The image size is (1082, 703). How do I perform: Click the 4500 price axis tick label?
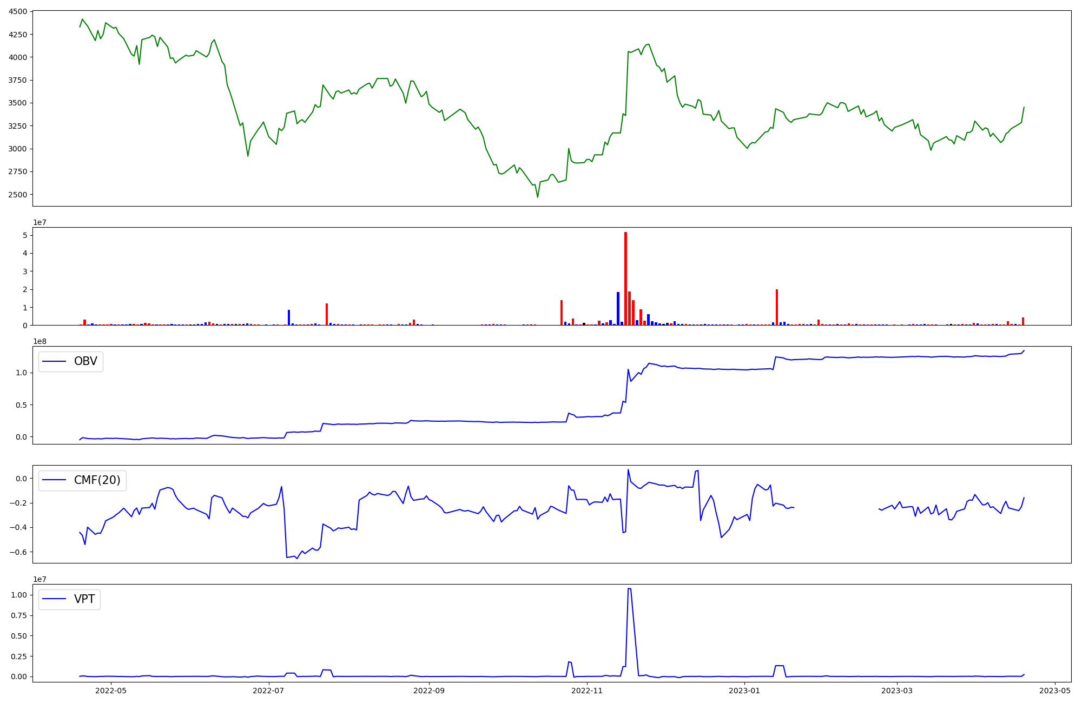click(x=18, y=11)
